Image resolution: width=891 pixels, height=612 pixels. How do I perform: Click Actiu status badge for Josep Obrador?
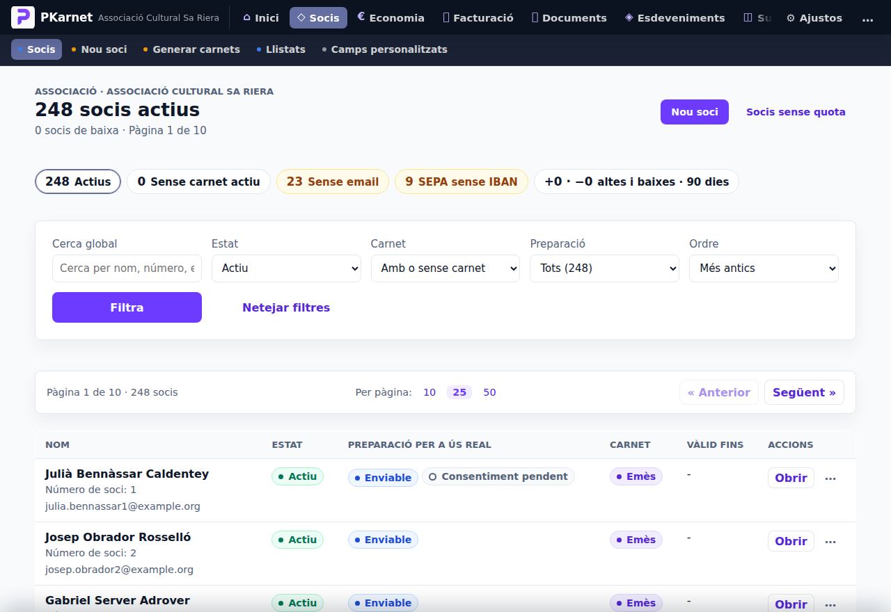297,540
